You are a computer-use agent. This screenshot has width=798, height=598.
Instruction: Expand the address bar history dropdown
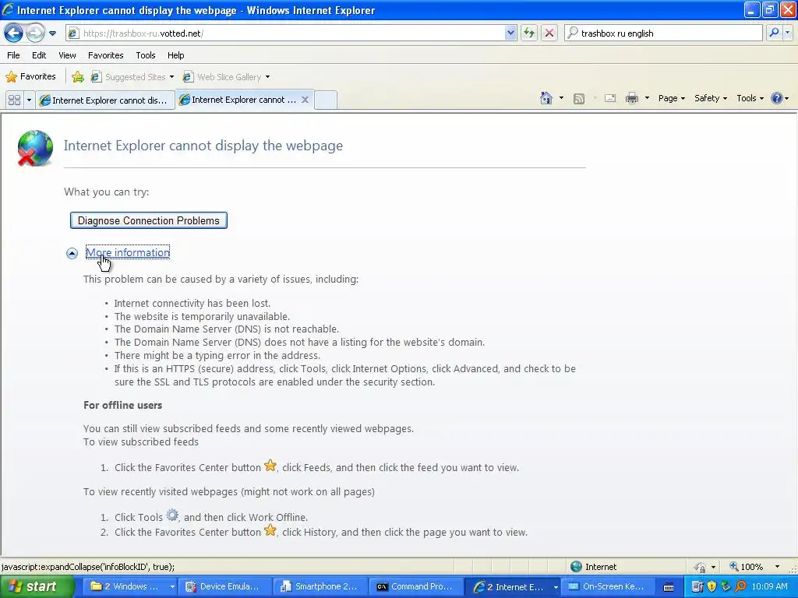point(510,33)
